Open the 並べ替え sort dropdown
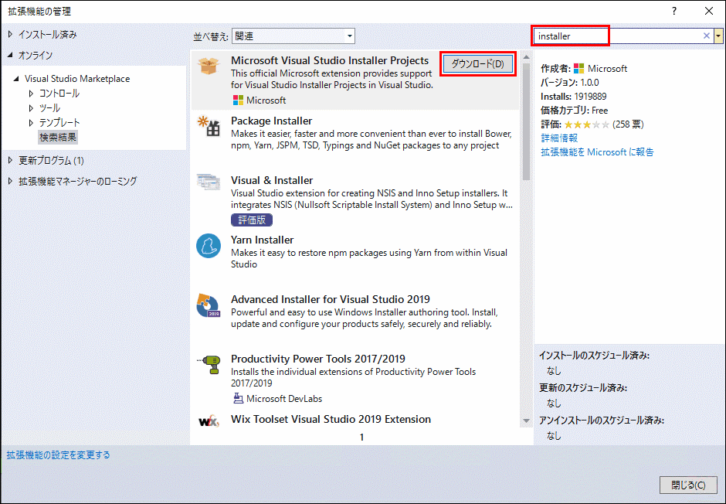The image size is (726, 504). click(293, 36)
